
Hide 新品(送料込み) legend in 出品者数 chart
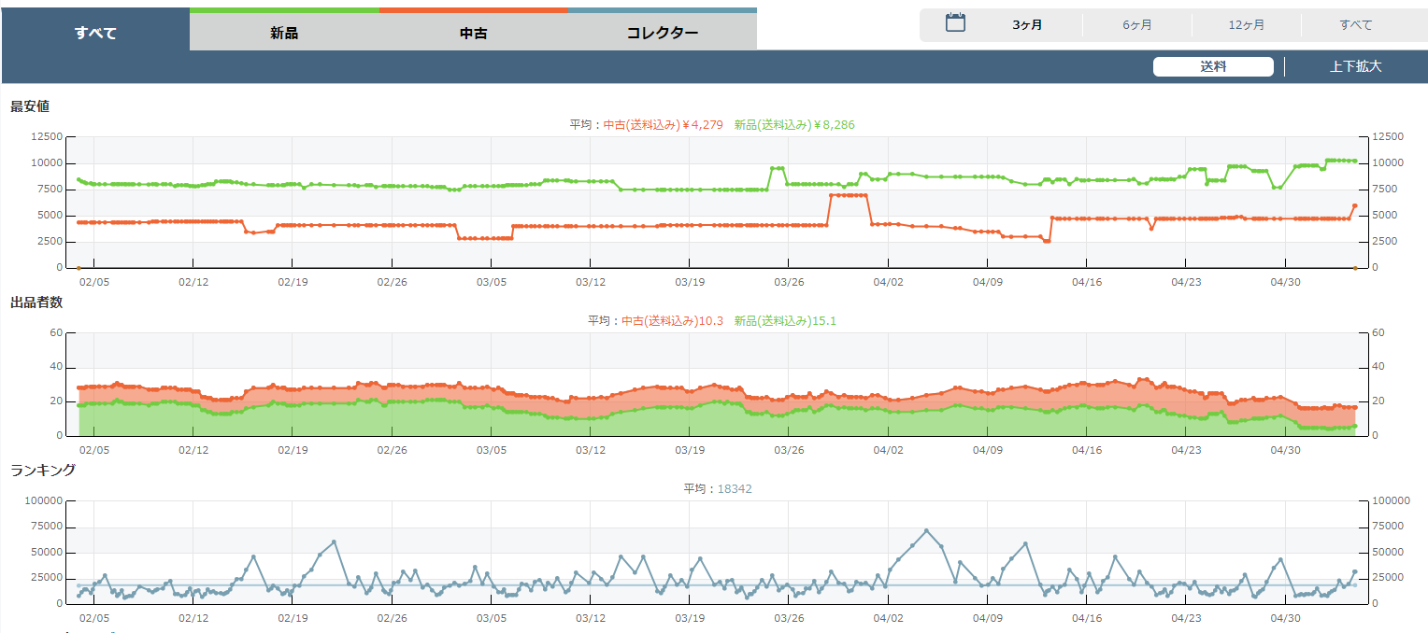785,320
